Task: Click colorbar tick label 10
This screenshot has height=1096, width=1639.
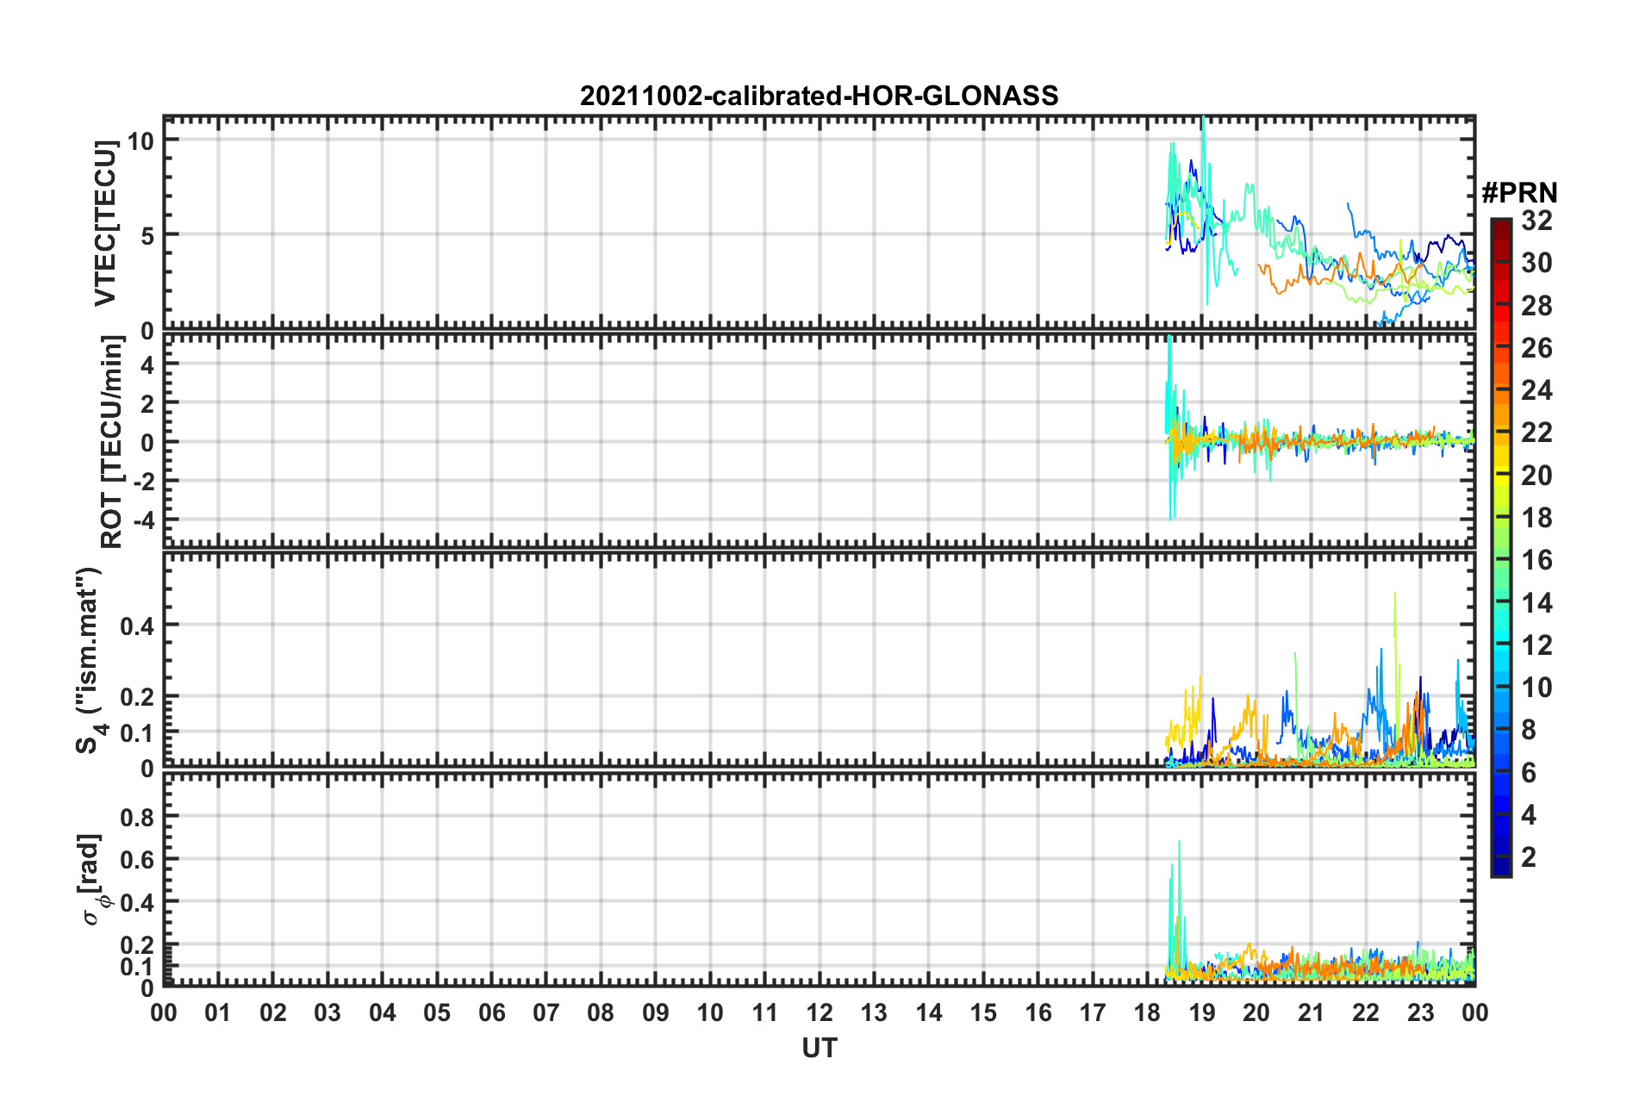Action: tap(1536, 687)
